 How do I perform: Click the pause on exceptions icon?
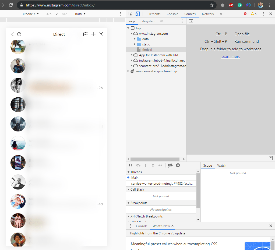178,165
